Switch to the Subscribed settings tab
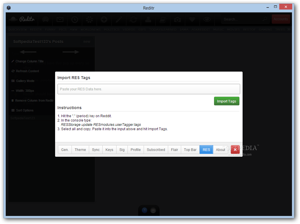The image size is (300, 224). (x=156, y=150)
